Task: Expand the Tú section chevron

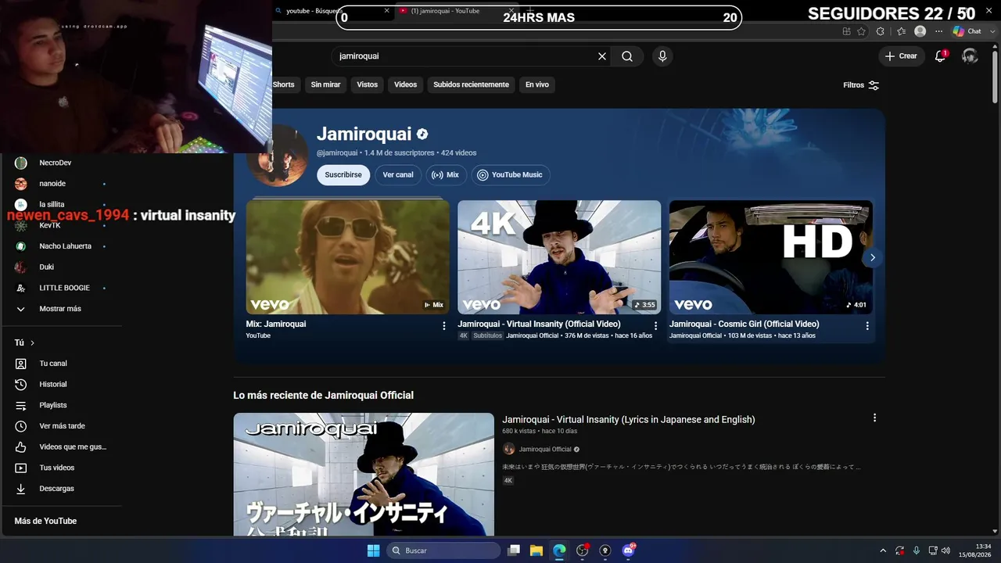Action: [x=32, y=343]
